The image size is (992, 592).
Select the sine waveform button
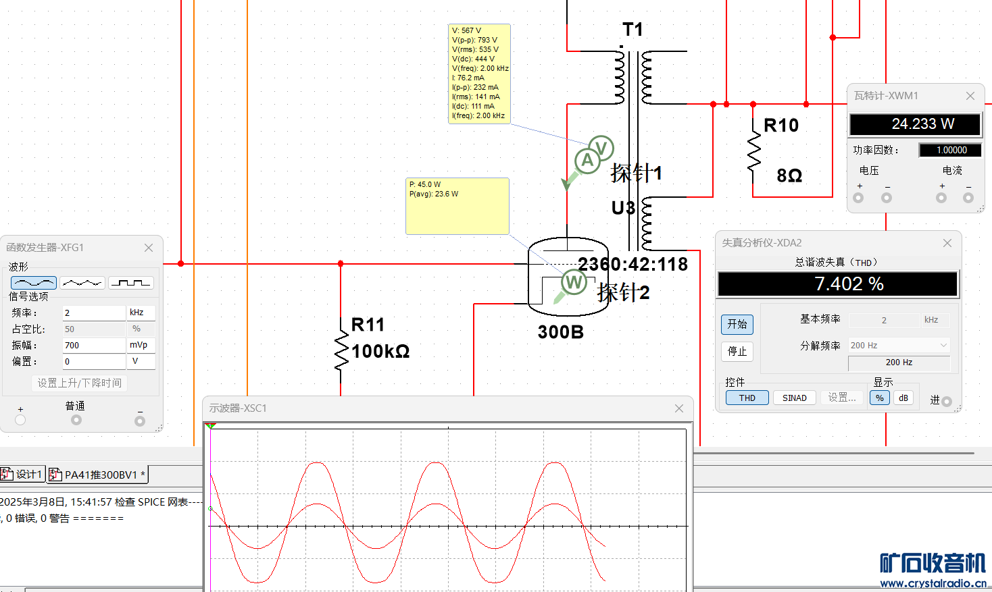(34, 283)
